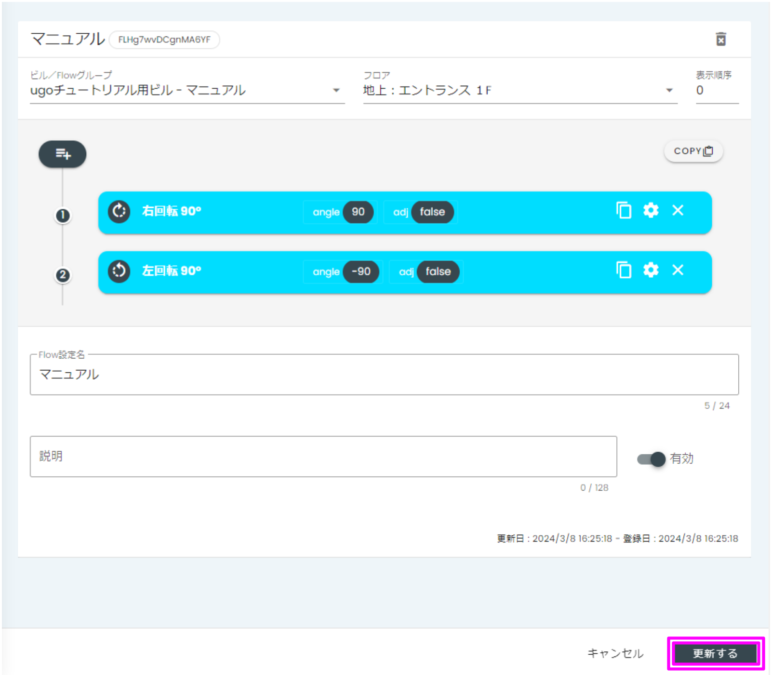The height and width of the screenshot is (675, 772).
Task: Click the add step icon button
Action: [x=62, y=154]
